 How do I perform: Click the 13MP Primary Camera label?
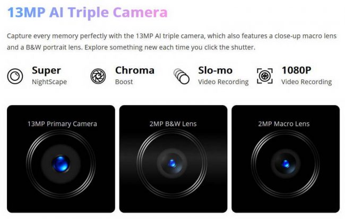(62, 124)
